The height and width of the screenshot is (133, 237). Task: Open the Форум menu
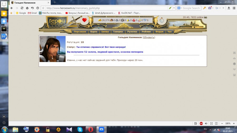tap(159, 32)
